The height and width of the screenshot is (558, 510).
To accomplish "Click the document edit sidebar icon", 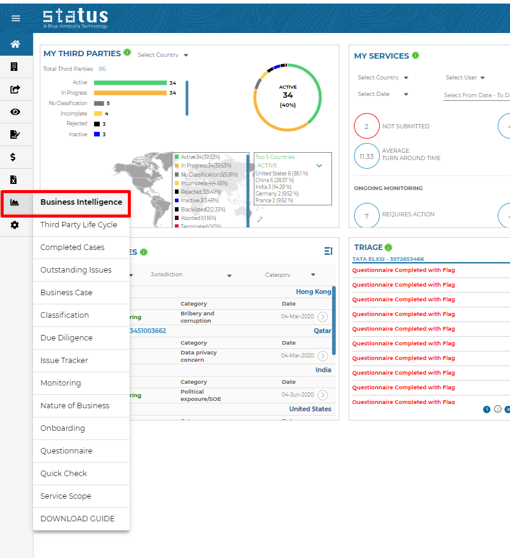I will click(x=15, y=134).
